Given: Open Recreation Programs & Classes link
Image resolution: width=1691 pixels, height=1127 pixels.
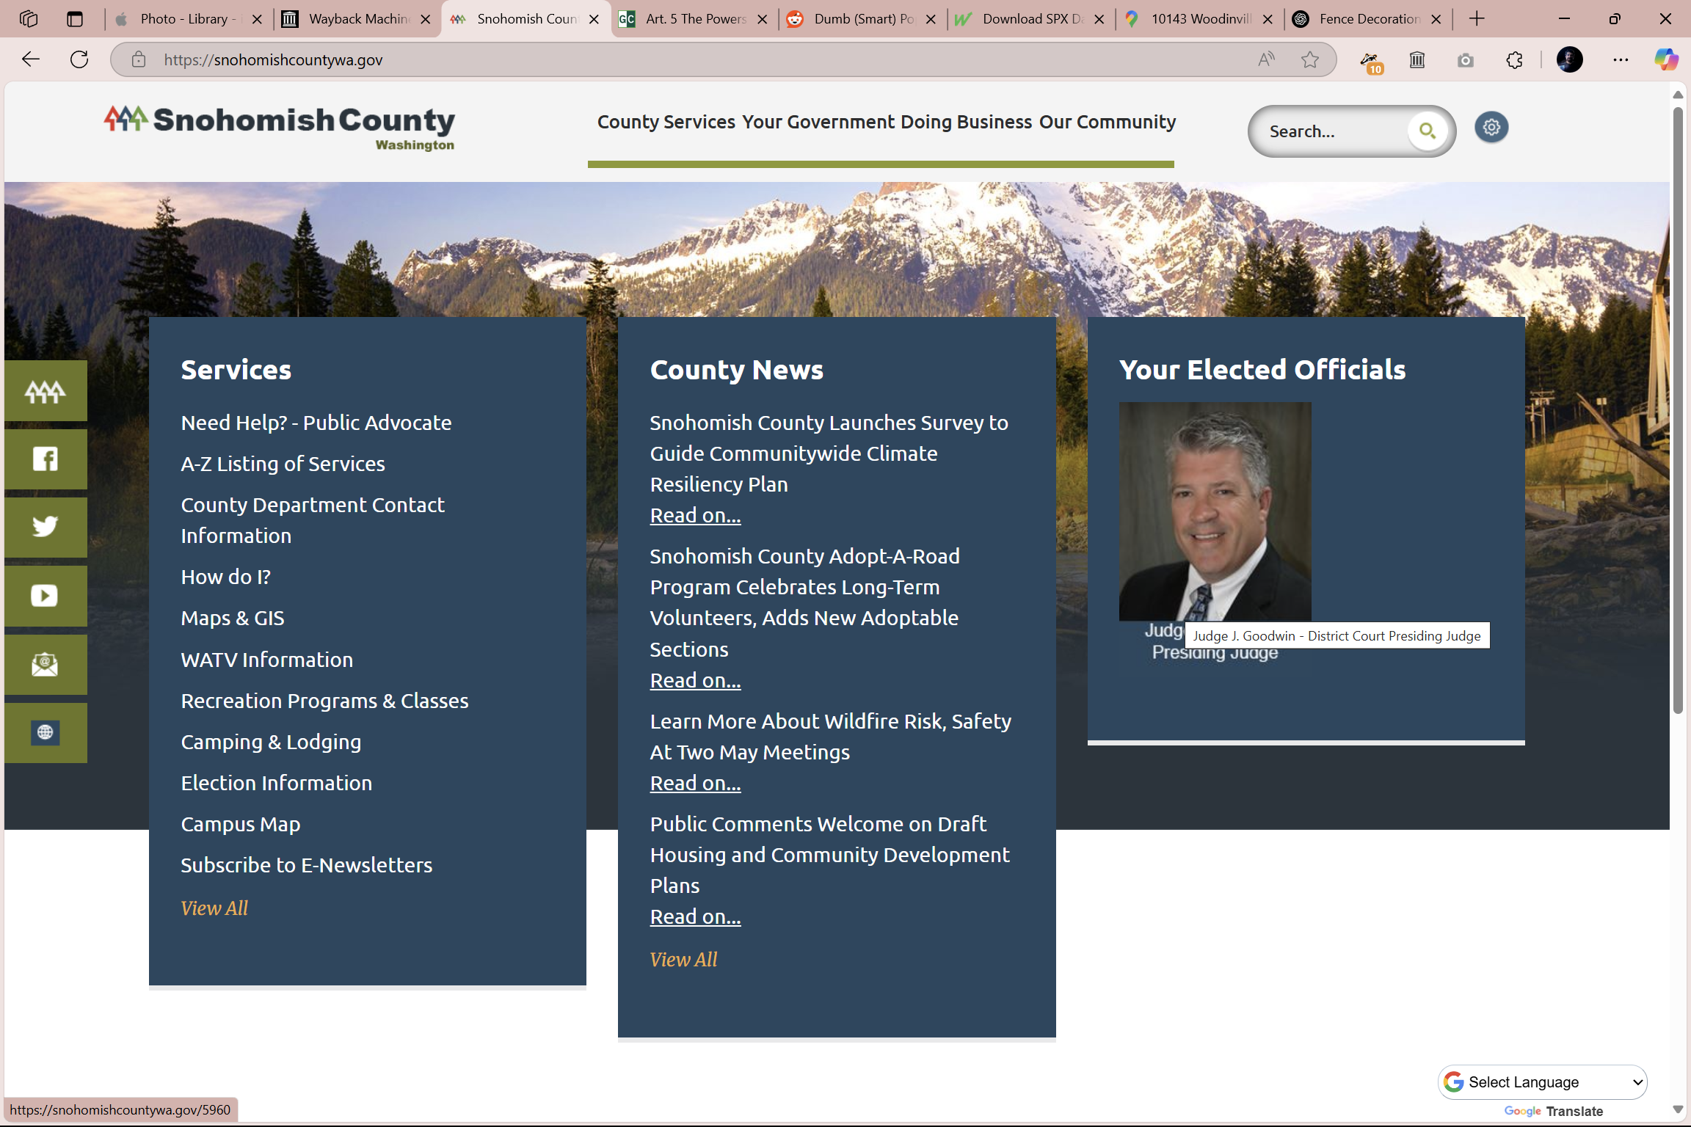Looking at the screenshot, I should (x=324, y=701).
